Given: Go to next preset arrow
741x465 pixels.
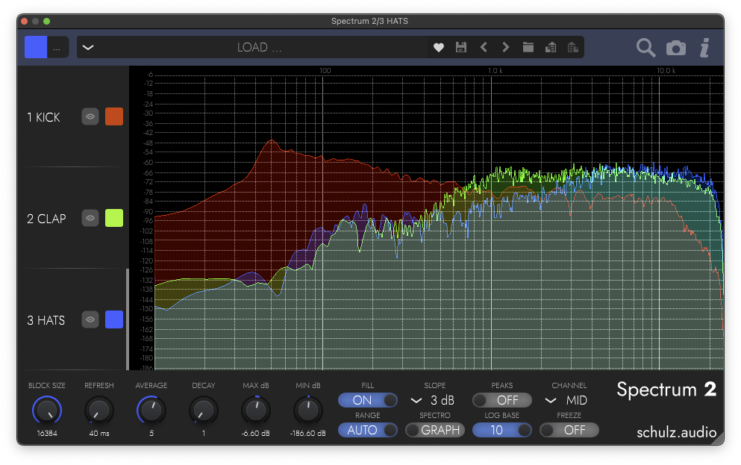Looking at the screenshot, I should 506,47.
